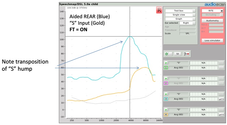Click the Speechmap/DSL 5.0a child title
Image resolution: width=227 pixels, height=125 pixels.
coord(79,4)
